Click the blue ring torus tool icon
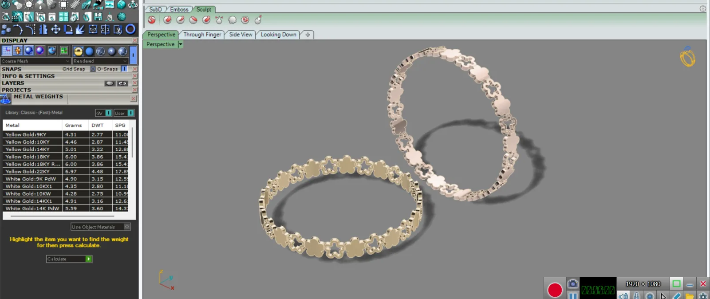The width and height of the screenshot is (710, 299). click(130, 29)
